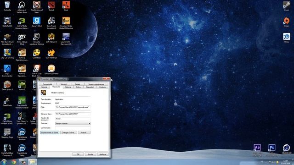Open the Corbeille recycle bin icon

[7, 6]
